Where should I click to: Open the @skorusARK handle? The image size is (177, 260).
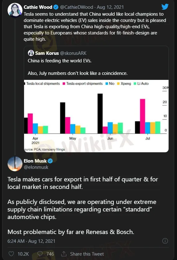point(73,53)
